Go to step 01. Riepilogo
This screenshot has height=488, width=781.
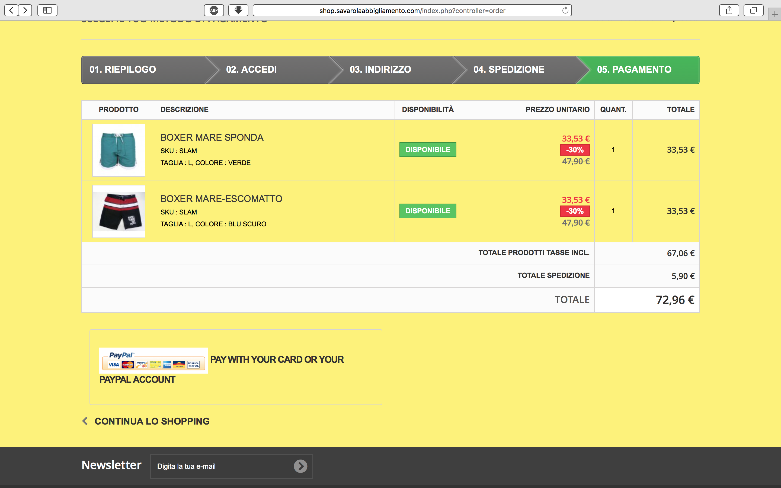point(123,69)
